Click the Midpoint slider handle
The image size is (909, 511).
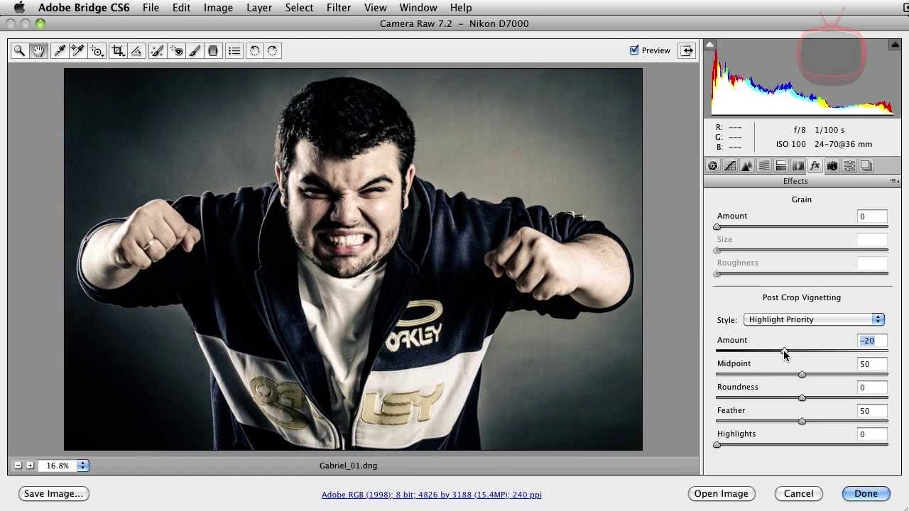[x=802, y=375]
